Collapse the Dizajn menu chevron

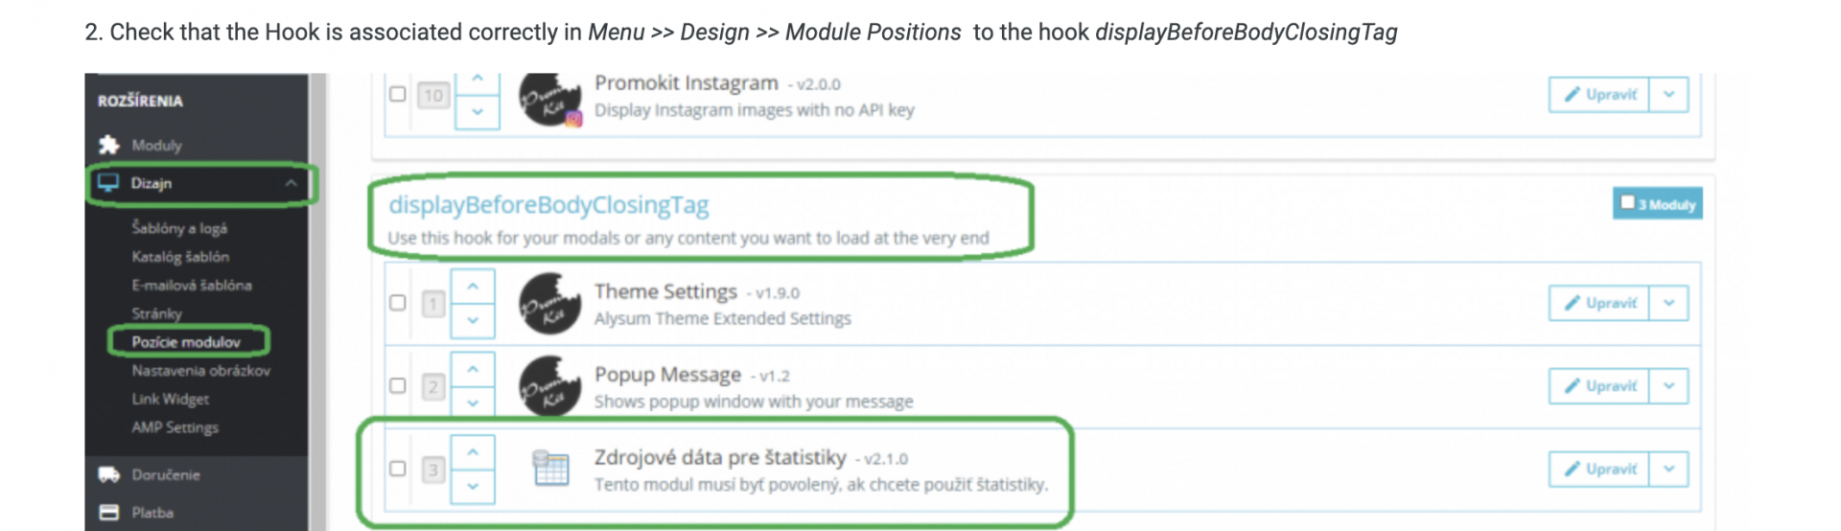[x=291, y=183]
